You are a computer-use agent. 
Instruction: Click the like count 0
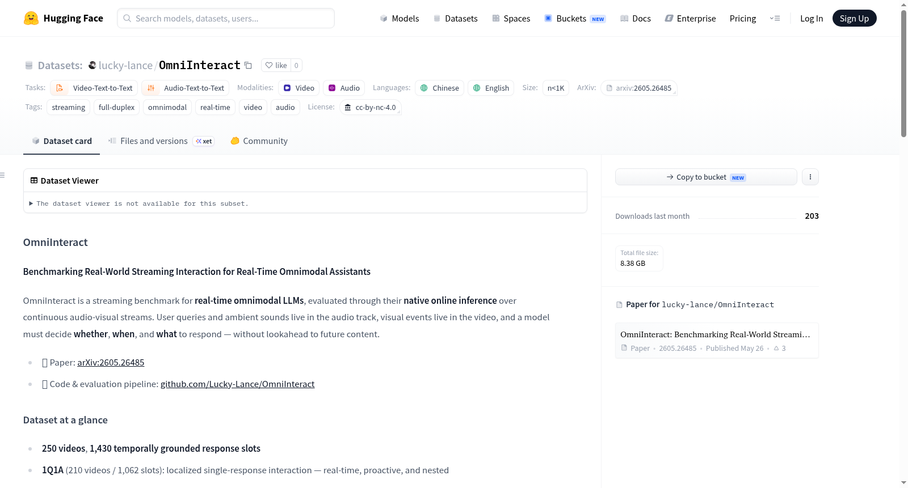(x=296, y=65)
